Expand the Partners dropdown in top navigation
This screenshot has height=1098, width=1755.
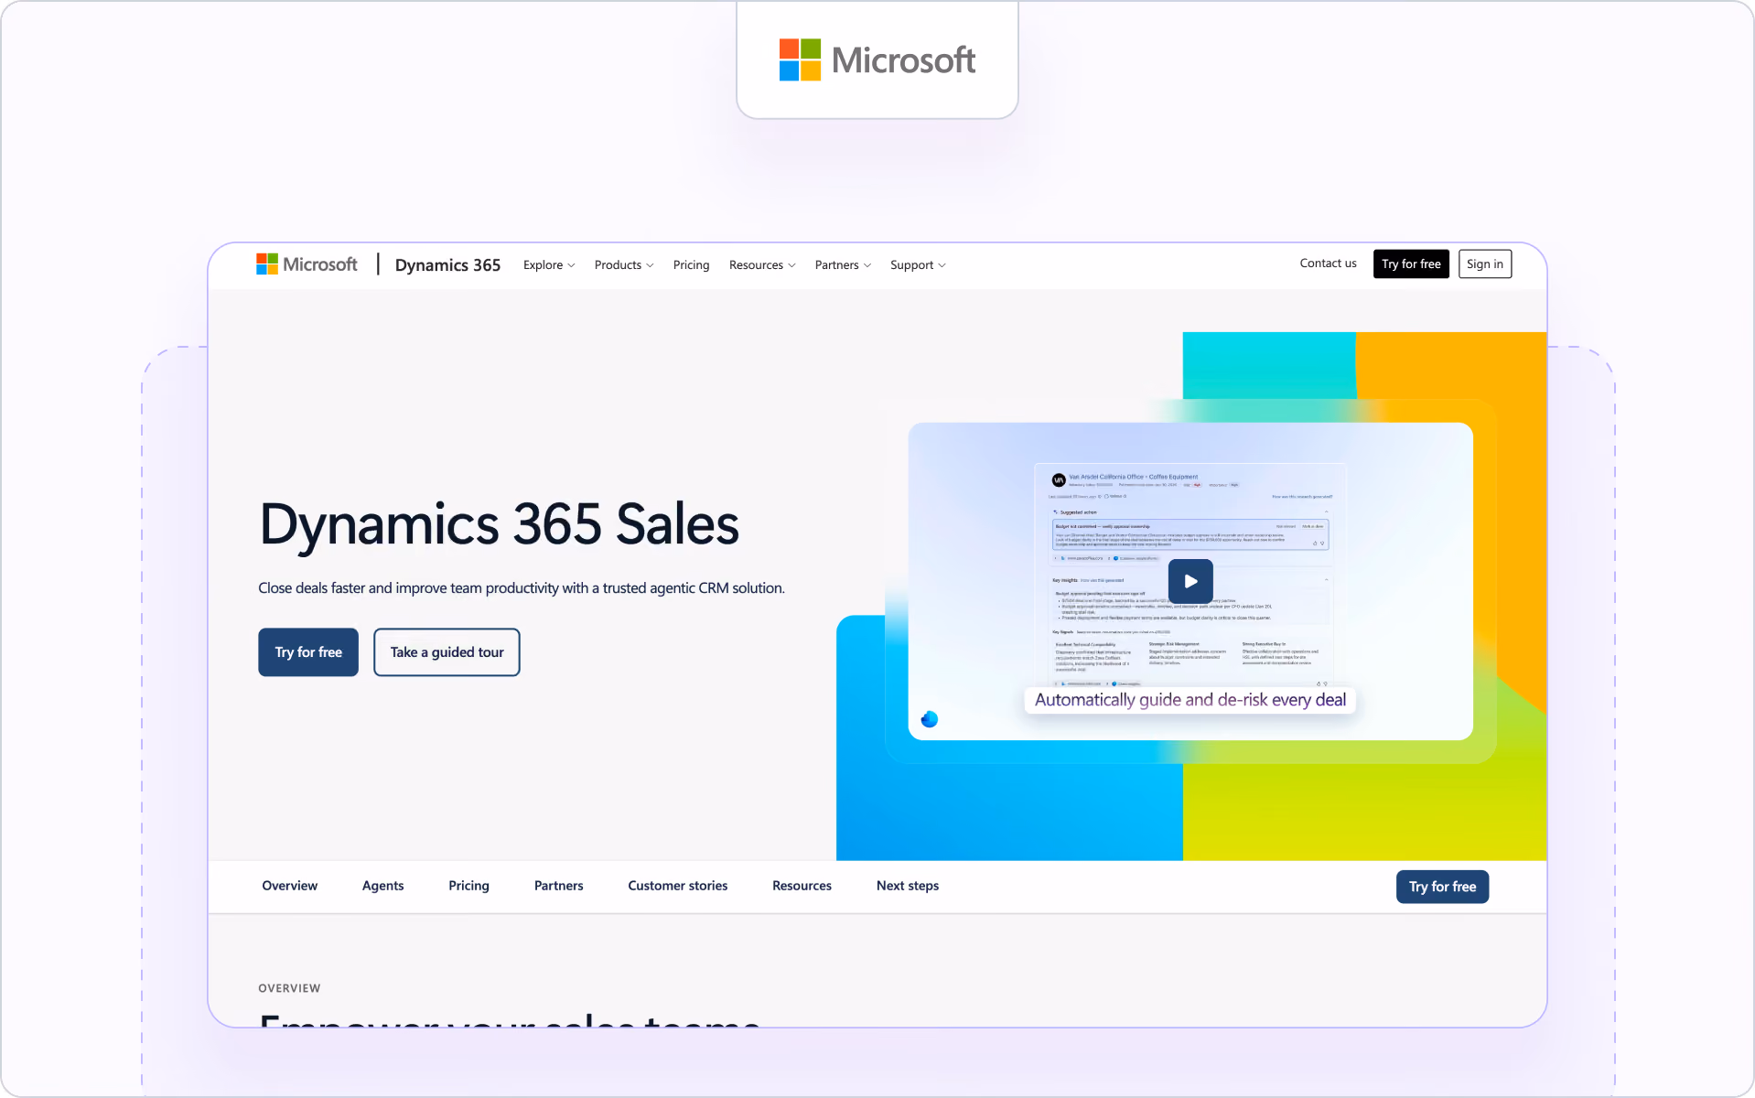(x=843, y=265)
